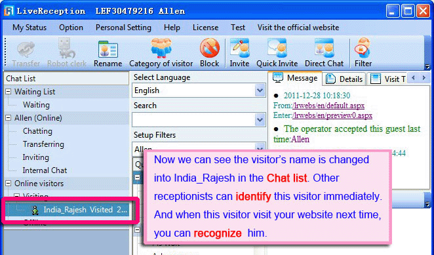This screenshot has width=434, height=255.
Task: Open the Select Language English dropdown
Action: [x=260, y=90]
